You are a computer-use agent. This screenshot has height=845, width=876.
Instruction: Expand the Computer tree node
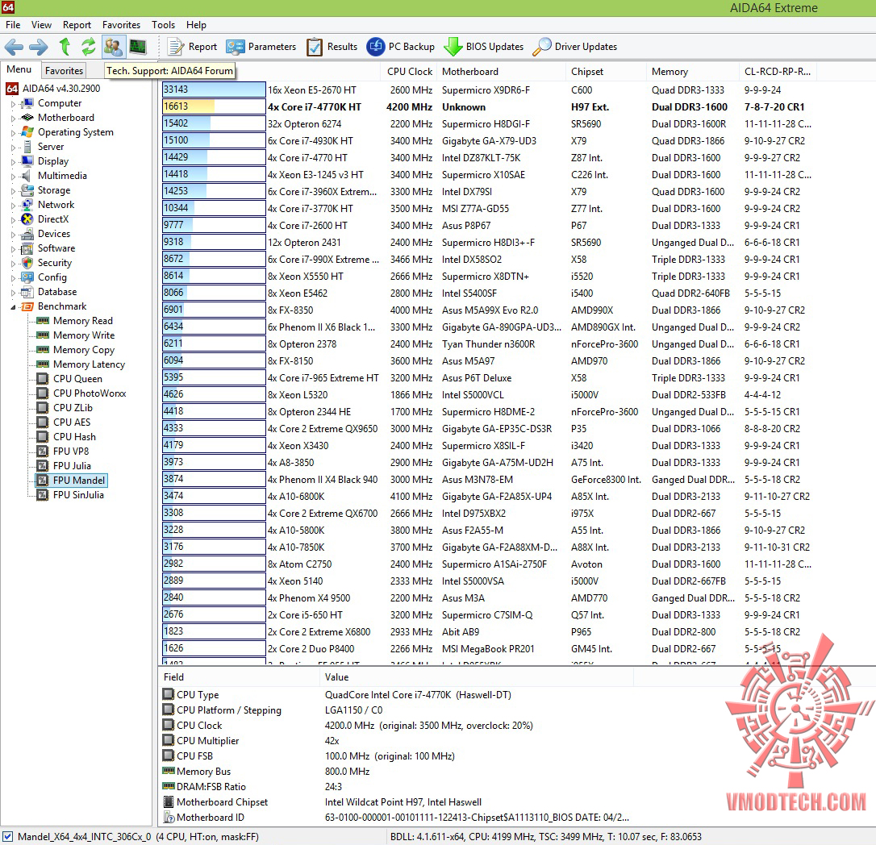click(13, 103)
